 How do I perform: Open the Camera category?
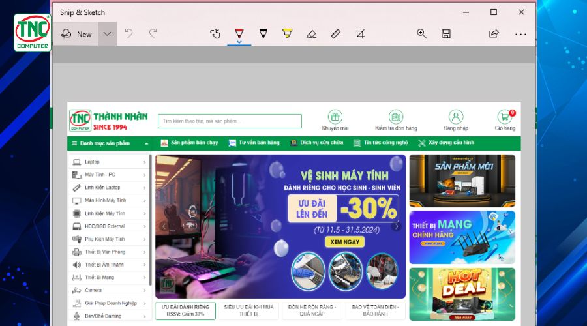pyautogui.click(x=110, y=290)
